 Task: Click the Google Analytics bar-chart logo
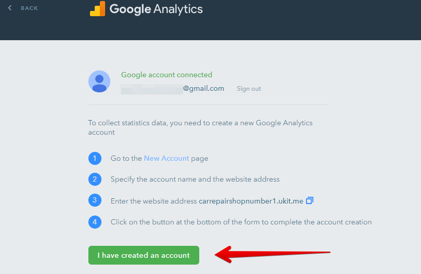pyautogui.click(x=97, y=9)
